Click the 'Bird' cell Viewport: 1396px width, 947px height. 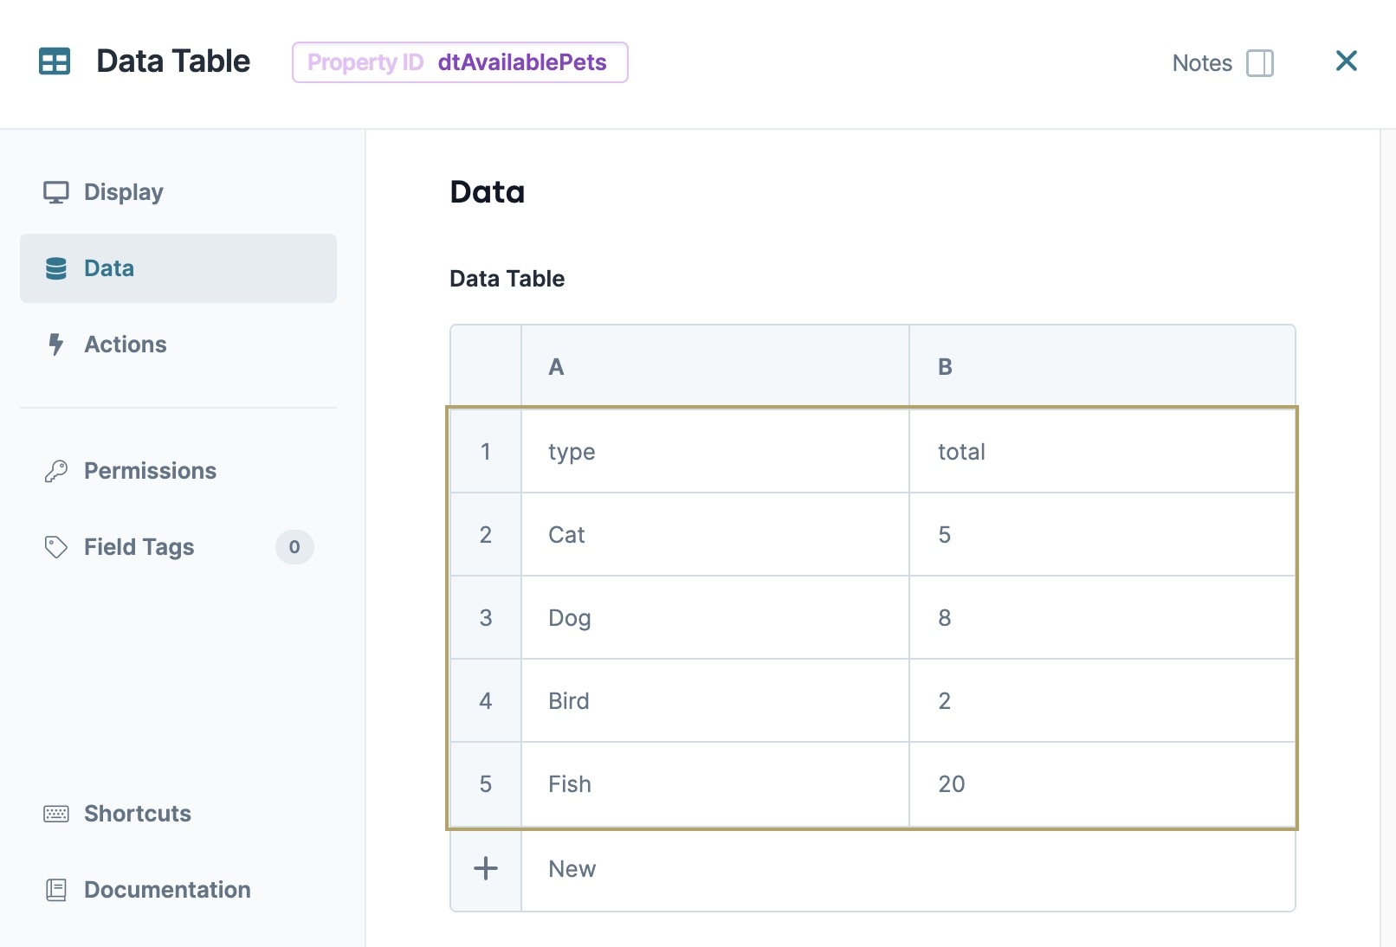point(715,701)
